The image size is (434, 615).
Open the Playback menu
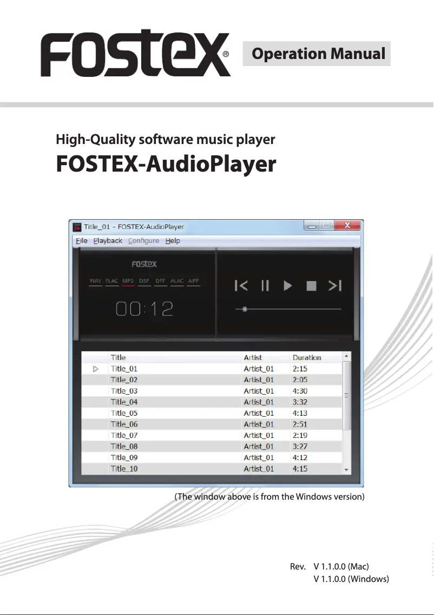click(108, 241)
